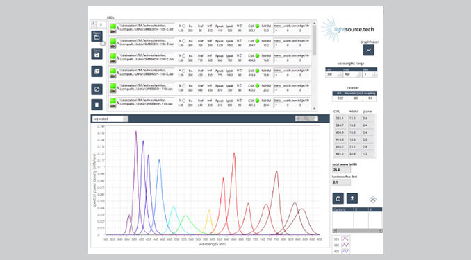Browse file for the CWL 404.9 LED row

click(113, 61)
